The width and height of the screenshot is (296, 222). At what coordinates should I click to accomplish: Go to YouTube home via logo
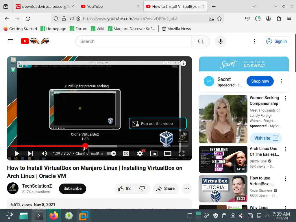coord(35,41)
